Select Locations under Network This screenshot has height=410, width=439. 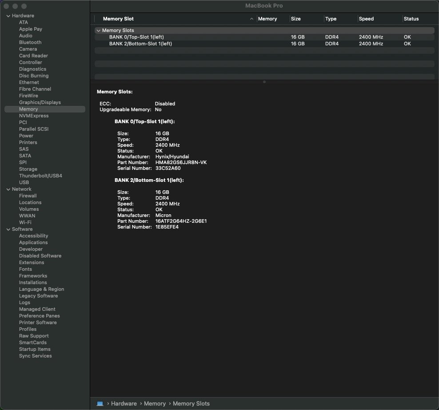[30, 203]
